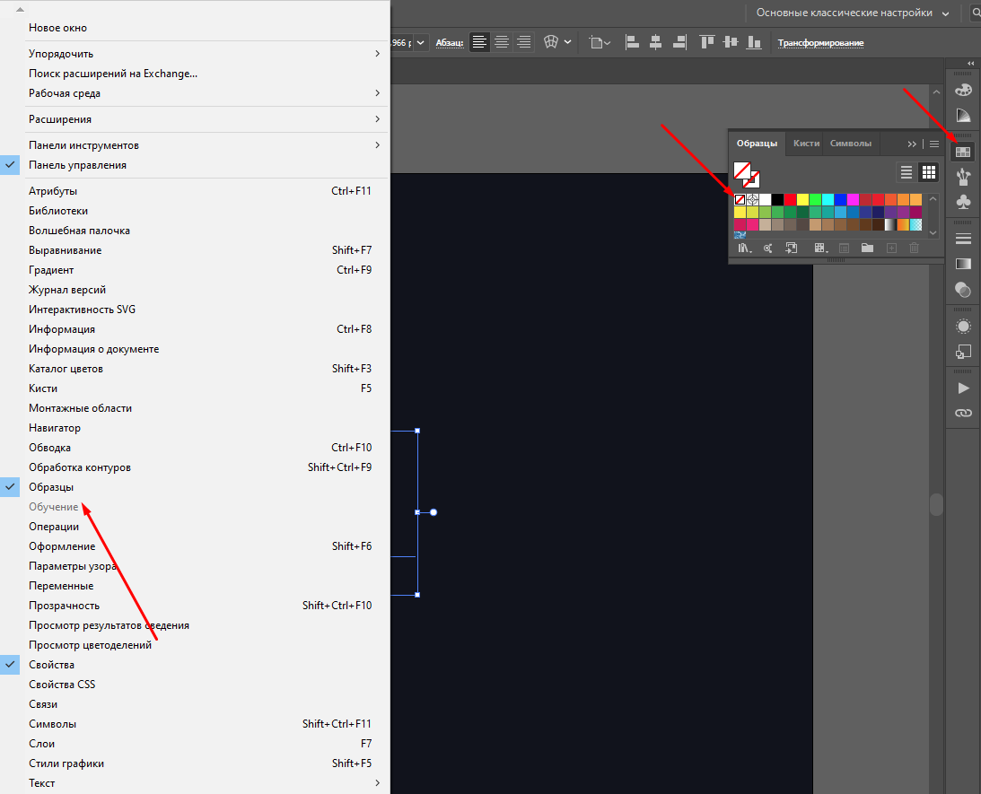Click vertical align bottom icon in control bar
The image size is (981, 794).
click(x=754, y=42)
